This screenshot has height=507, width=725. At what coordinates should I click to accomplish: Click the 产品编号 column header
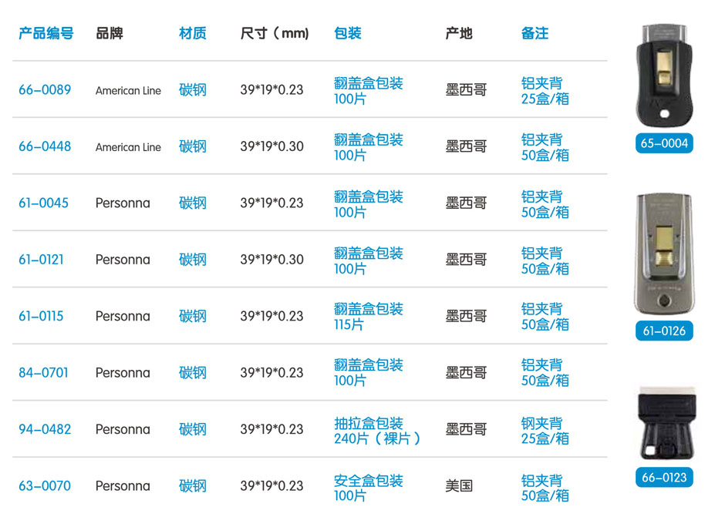click(46, 34)
